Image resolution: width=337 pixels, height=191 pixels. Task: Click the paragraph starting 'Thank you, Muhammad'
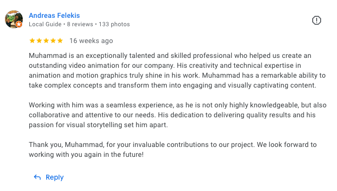173,149
